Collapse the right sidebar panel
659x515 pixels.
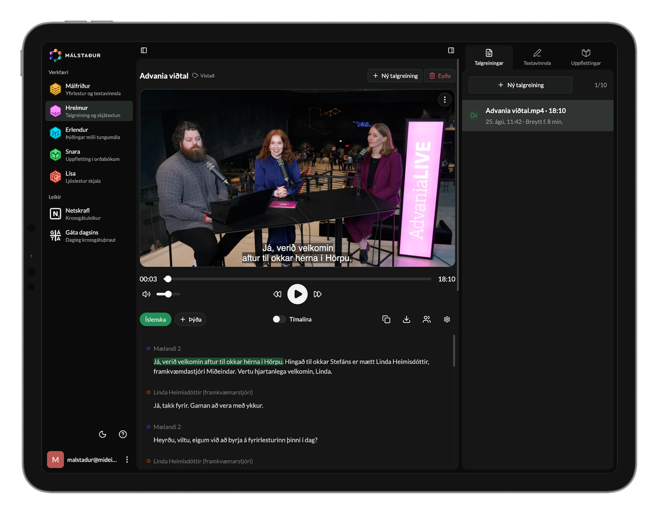[x=451, y=50]
